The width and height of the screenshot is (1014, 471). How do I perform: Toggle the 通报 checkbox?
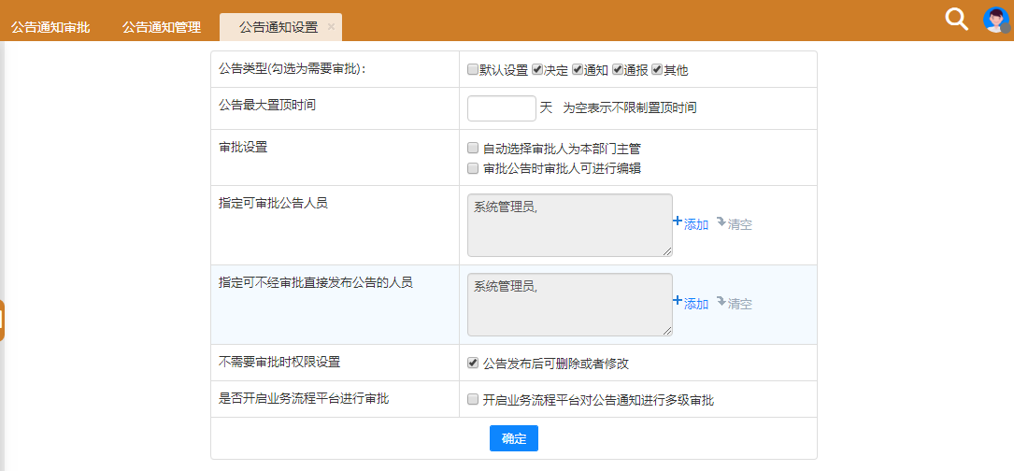618,70
